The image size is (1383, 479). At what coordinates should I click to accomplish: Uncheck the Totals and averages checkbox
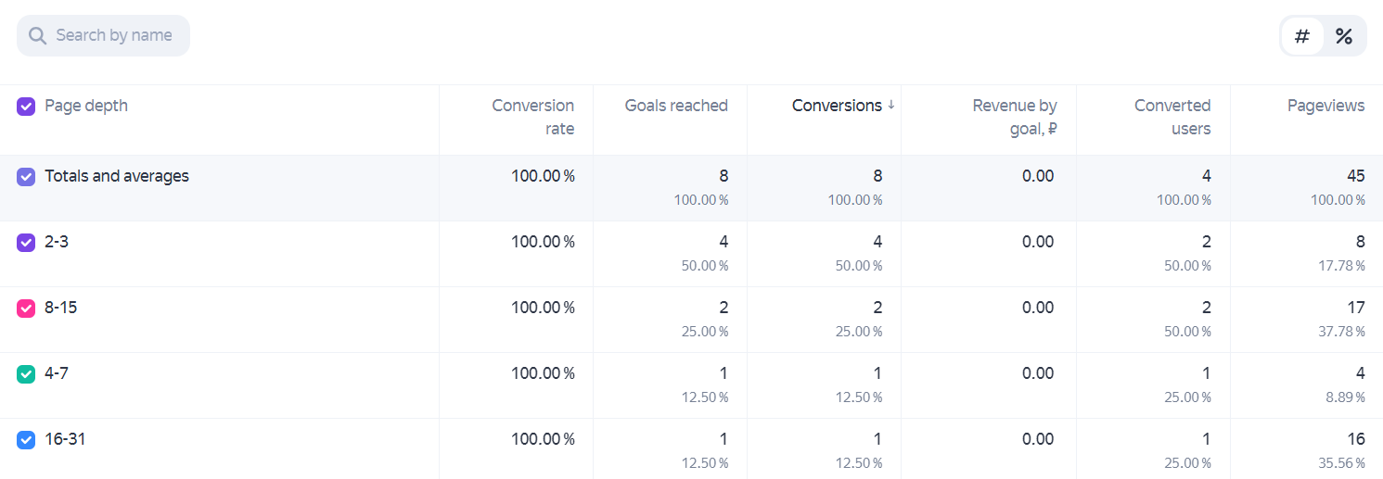coord(26,177)
